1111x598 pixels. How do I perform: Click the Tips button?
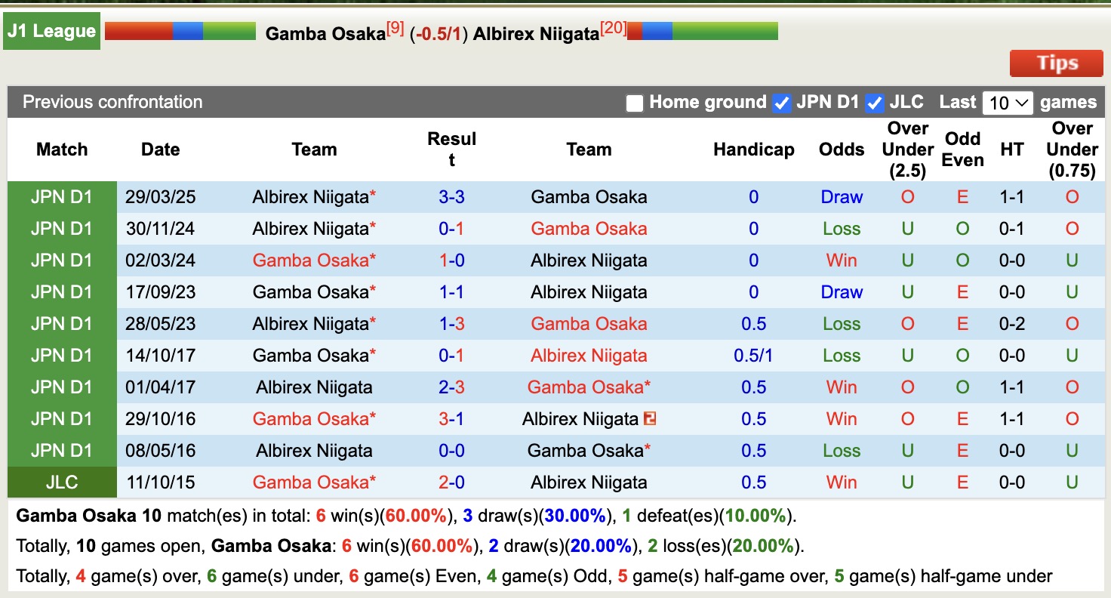pyautogui.click(x=1056, y=63)
